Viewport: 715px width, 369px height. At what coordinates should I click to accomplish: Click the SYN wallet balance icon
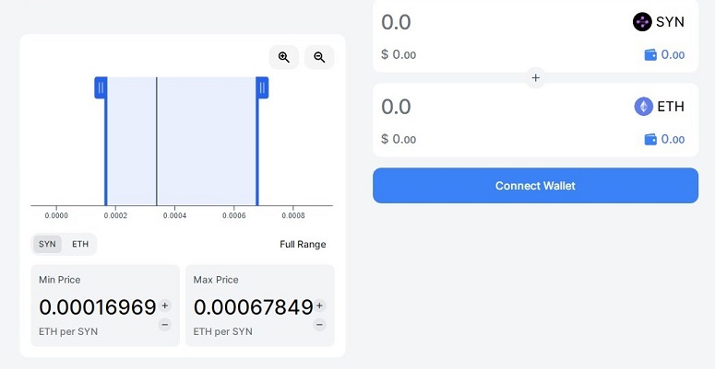pyautogui.click(x=650, y=55)
